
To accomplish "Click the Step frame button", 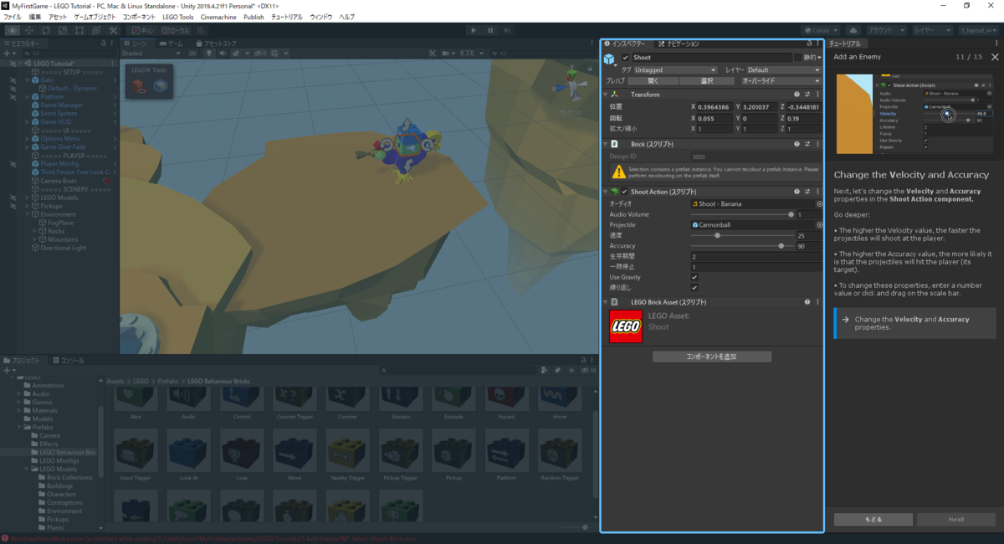I will coord(506,30).
